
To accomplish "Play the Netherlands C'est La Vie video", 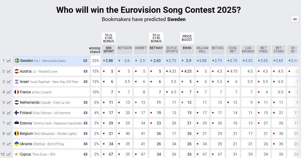I will click(x=86, y=102).
